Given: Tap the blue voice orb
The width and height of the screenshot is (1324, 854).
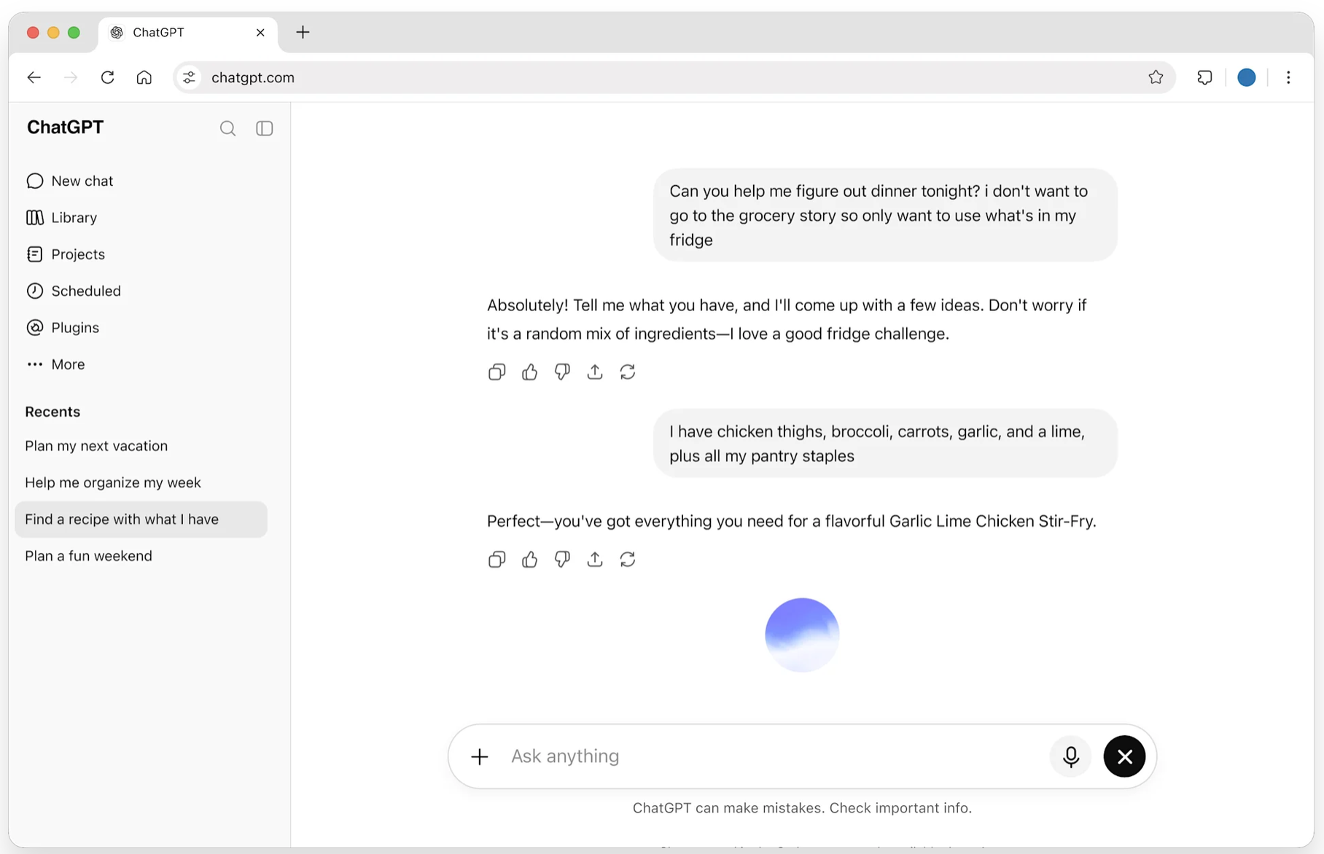Looking at the screenshot, I should coord(802,635).
